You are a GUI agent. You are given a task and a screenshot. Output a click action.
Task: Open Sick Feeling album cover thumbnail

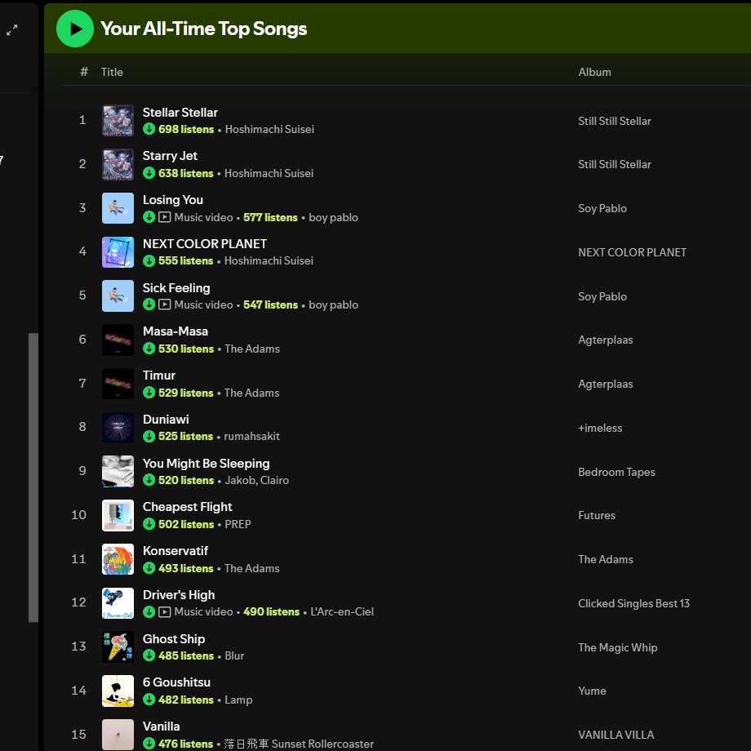pyautogui.click(x=118, y=296)
